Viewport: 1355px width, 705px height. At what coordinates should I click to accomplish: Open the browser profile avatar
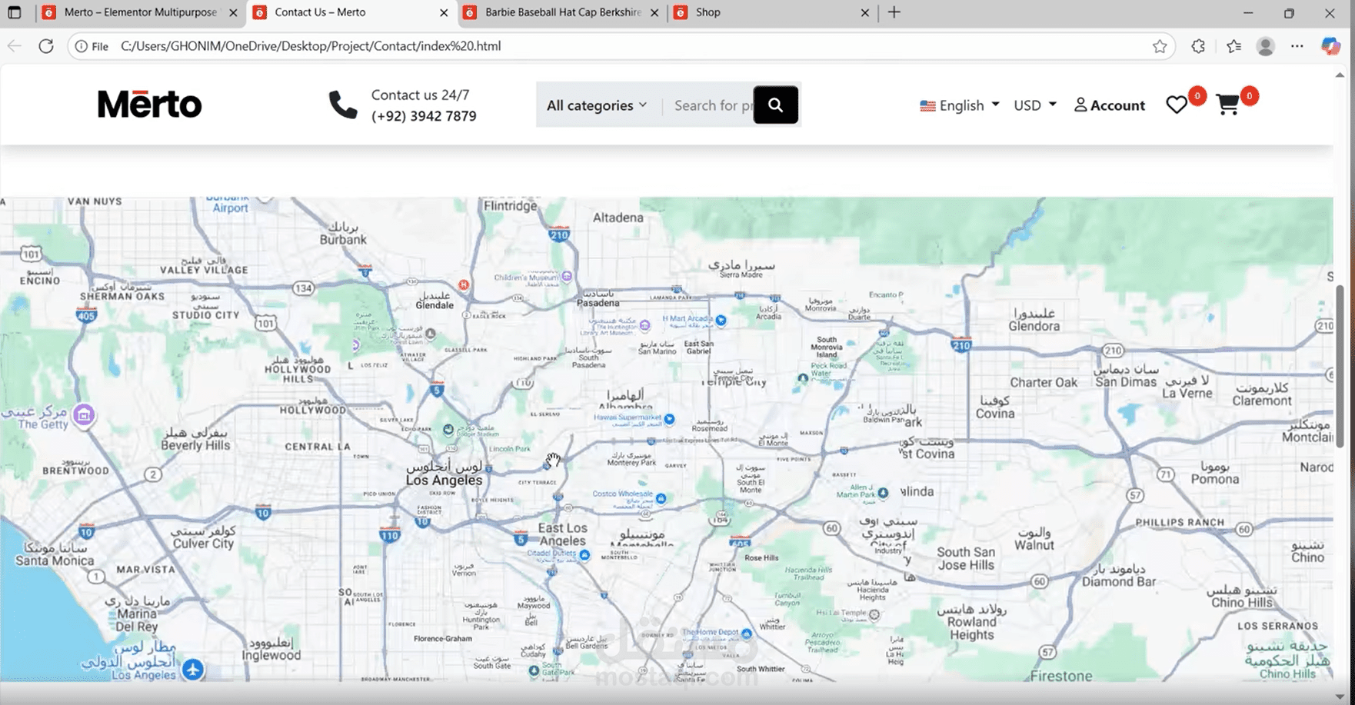1265,46
